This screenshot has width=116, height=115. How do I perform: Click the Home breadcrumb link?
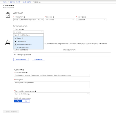point(5,2)
